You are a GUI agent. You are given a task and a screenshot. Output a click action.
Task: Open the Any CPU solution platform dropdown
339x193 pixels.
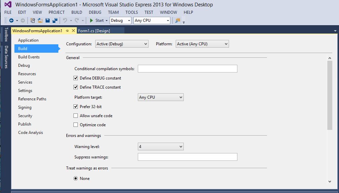pyautogui.click(x=152, y=20)
